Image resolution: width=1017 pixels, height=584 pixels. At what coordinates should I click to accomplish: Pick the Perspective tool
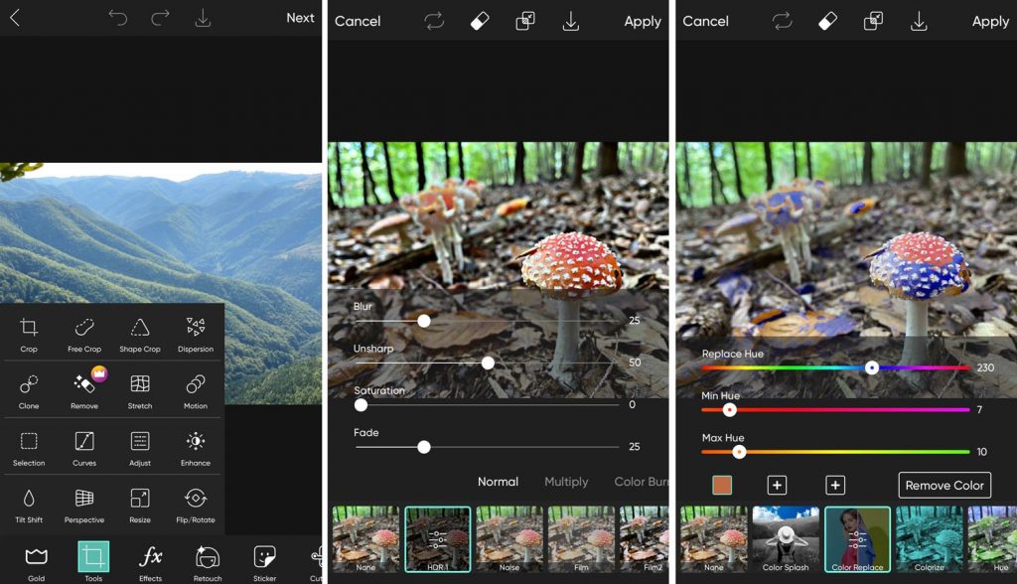(x=84, y=499)
